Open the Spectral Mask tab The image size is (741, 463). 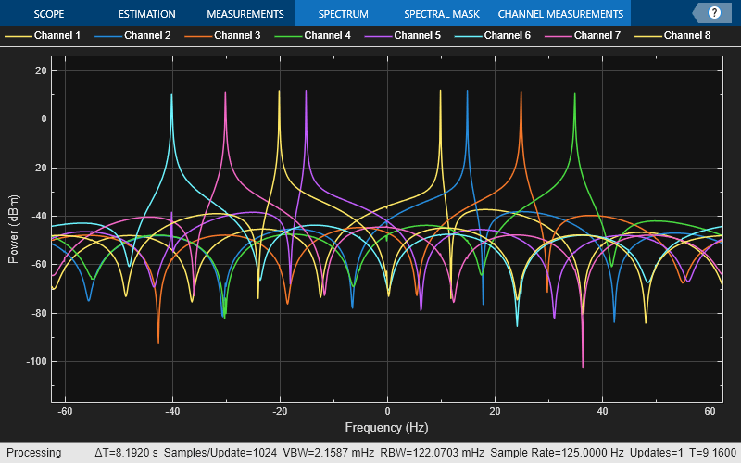pyautogui.click(x=442, y=14)
